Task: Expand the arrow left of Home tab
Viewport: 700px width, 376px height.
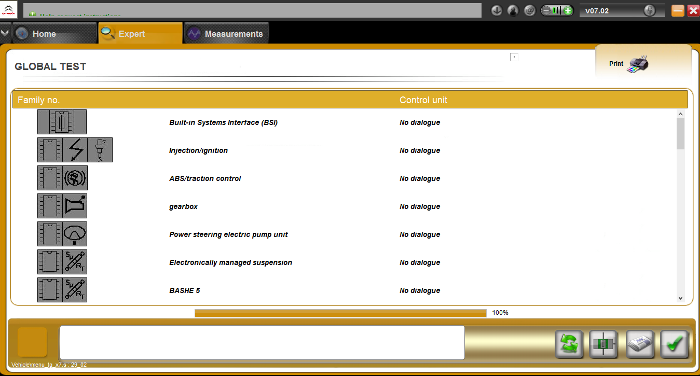Action: 5,33
